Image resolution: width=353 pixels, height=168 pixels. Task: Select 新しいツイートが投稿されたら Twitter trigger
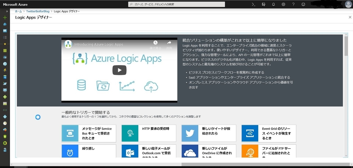click(x=209, y=133)
